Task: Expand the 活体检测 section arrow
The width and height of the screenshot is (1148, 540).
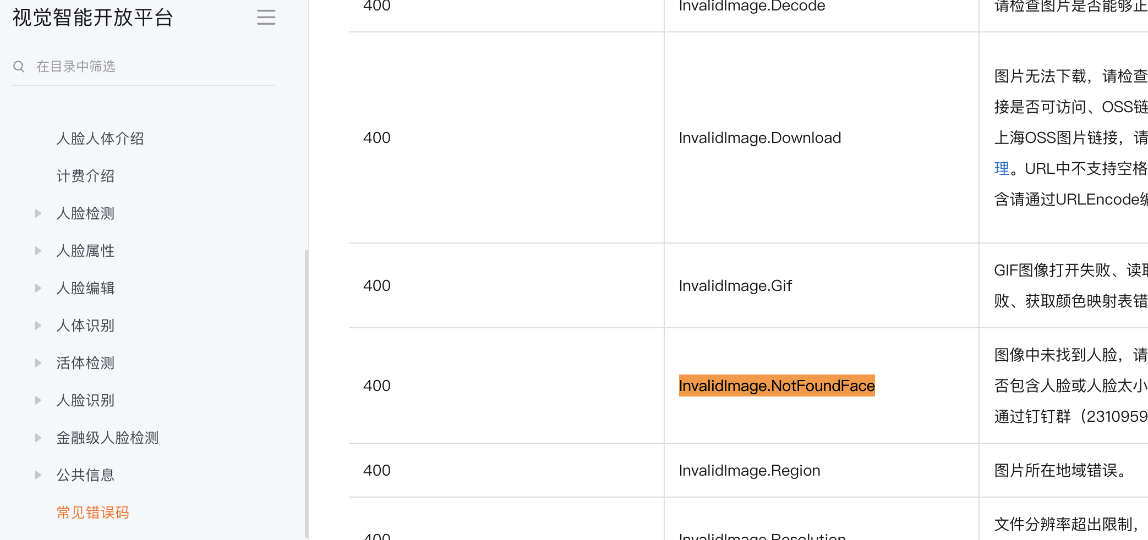Action: click(x=38, y=363)
